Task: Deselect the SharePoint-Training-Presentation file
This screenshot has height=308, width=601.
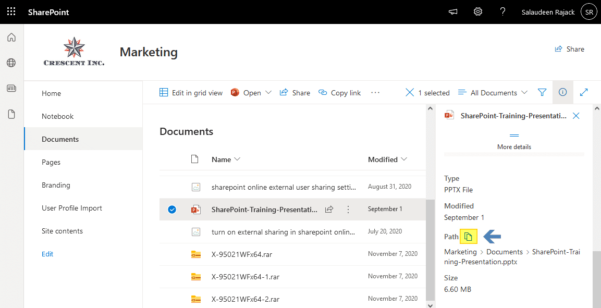Action: [171, 209]
